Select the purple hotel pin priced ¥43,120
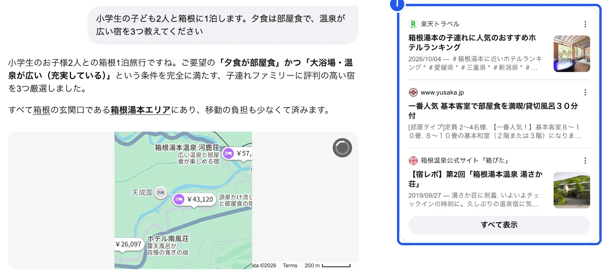The width and height of the screenshot is (602, 274). 178,200
